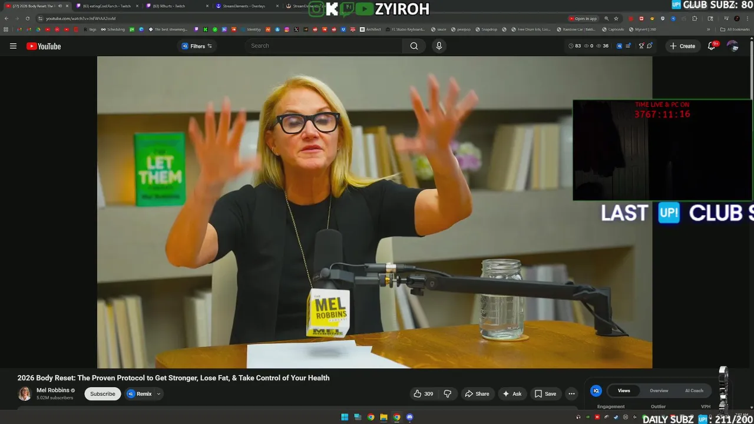
Task: Open the vidIQ trophy icon
Action: click(641, 46)
